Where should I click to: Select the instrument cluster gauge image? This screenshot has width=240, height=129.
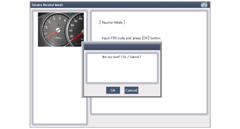(61, 30)
